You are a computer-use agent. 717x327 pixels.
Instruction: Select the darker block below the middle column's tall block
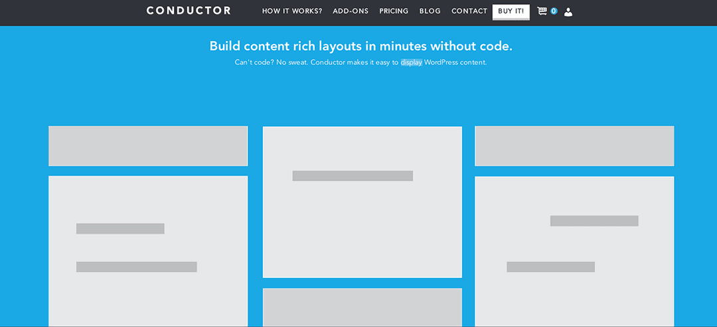pos(362,307)
